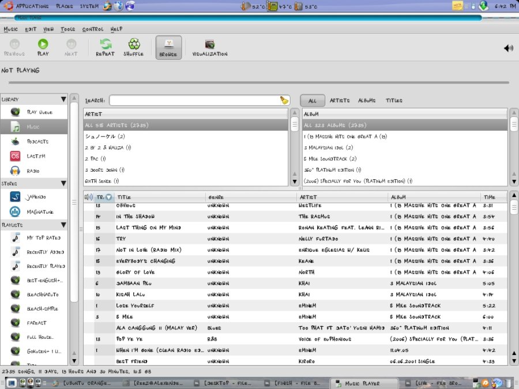Open the Jamendo store
Image resolution: width=519 pixels, height=389 pixels.
coord(34,197)
